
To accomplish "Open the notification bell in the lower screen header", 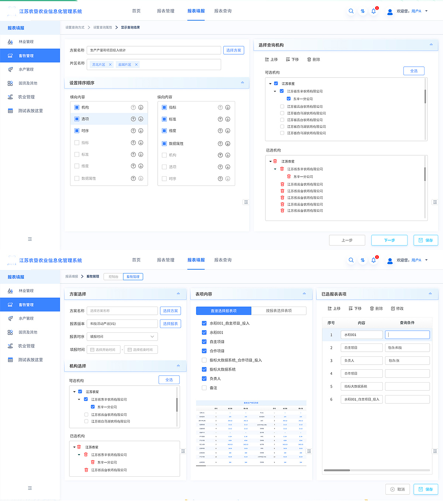I will [x=374, y=260].
